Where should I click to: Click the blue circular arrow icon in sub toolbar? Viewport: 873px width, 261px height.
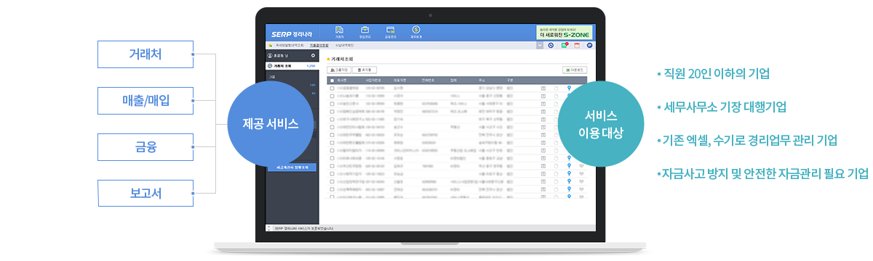click(551, 45)
